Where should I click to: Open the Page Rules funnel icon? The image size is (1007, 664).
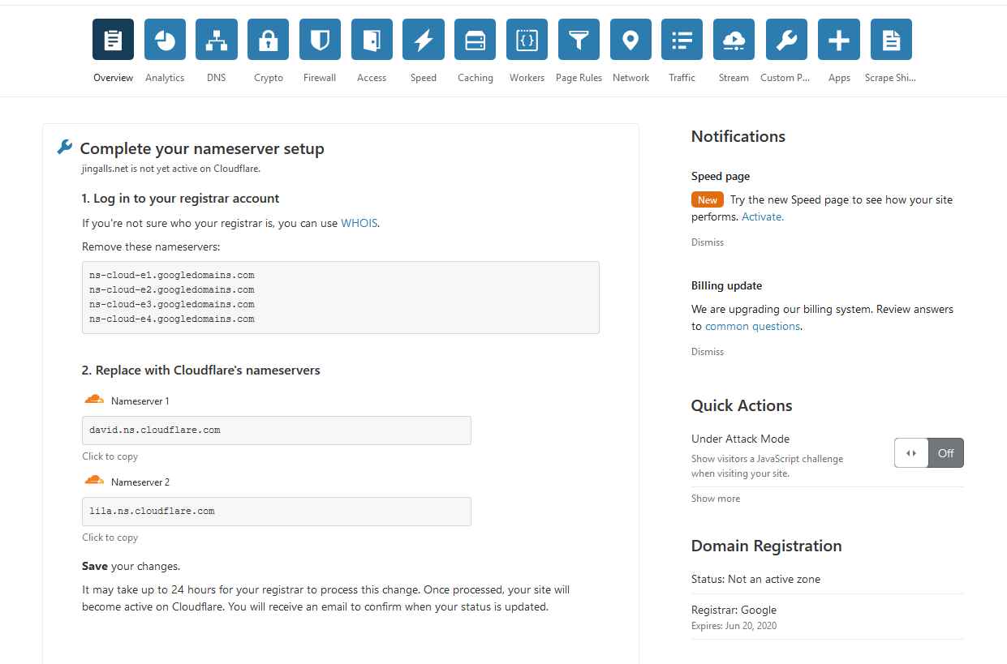point(579,40)
